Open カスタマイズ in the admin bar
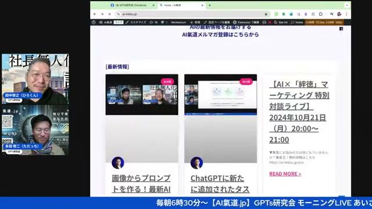The height and width of the screenshot is (209, 372). pos(136,22)
